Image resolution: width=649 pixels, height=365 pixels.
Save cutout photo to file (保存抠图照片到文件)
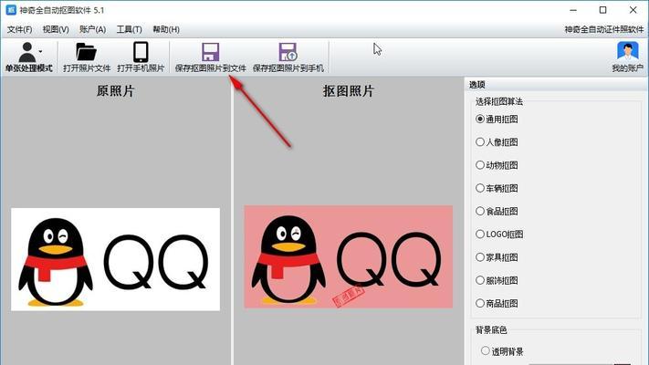tap(210, 57)
